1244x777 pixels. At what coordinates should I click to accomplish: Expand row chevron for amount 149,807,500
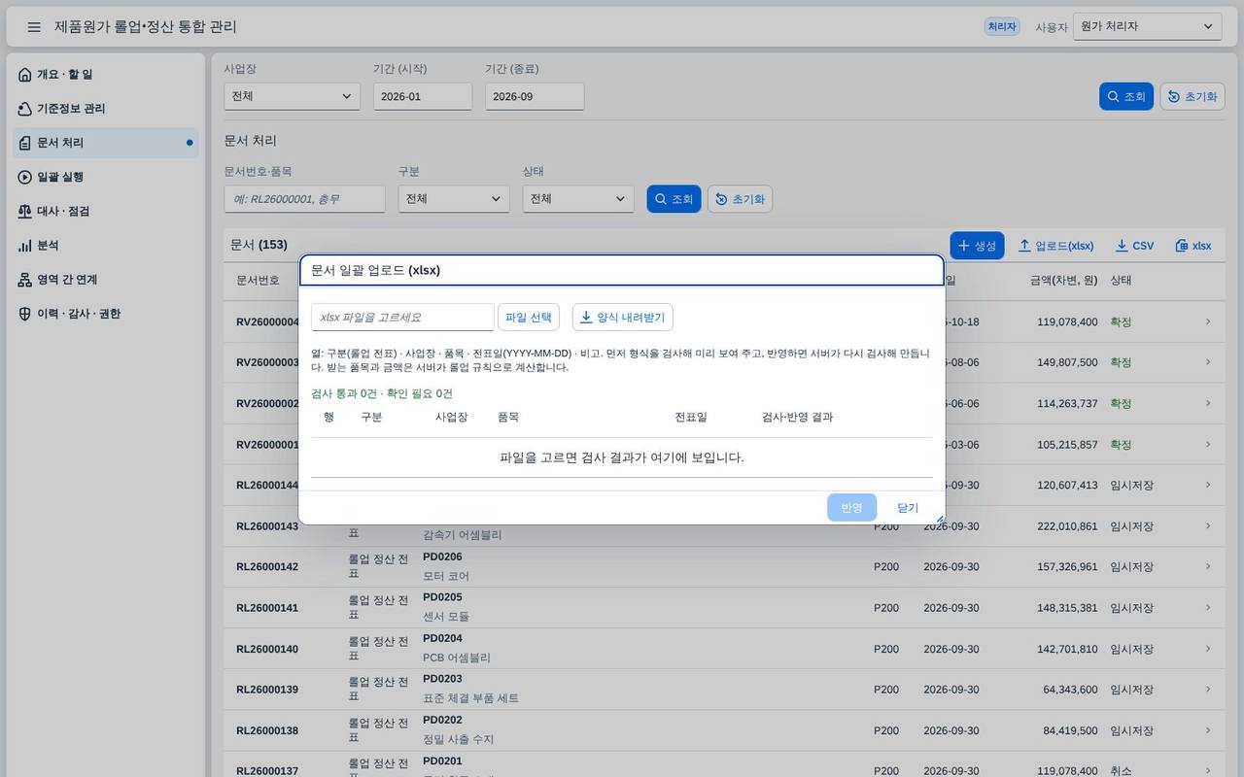[x=1208, y=362]
